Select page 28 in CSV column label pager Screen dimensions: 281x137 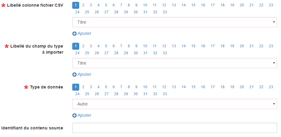pyautogui.click(x=116, y=12)
